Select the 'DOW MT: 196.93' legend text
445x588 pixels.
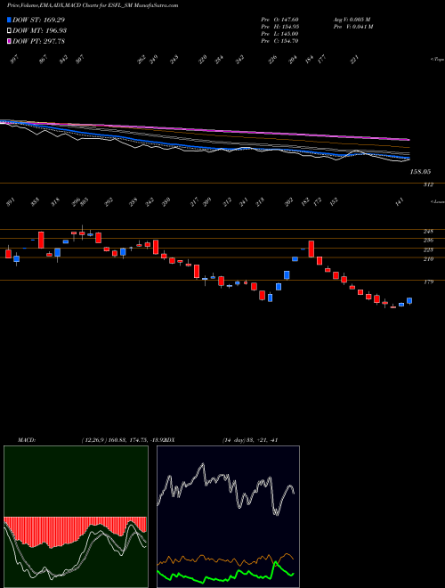click(40, 30)
